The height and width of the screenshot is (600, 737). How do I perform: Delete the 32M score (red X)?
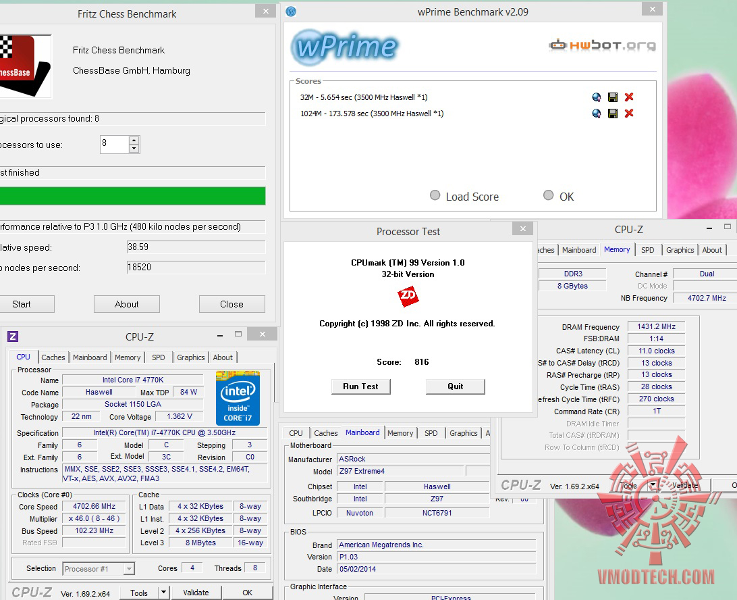coord(629,97)
